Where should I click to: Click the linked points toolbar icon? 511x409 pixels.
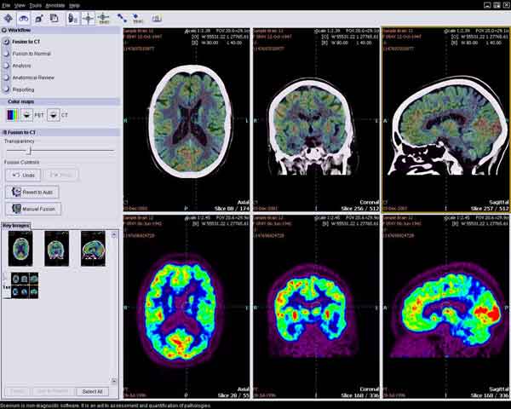123,17
